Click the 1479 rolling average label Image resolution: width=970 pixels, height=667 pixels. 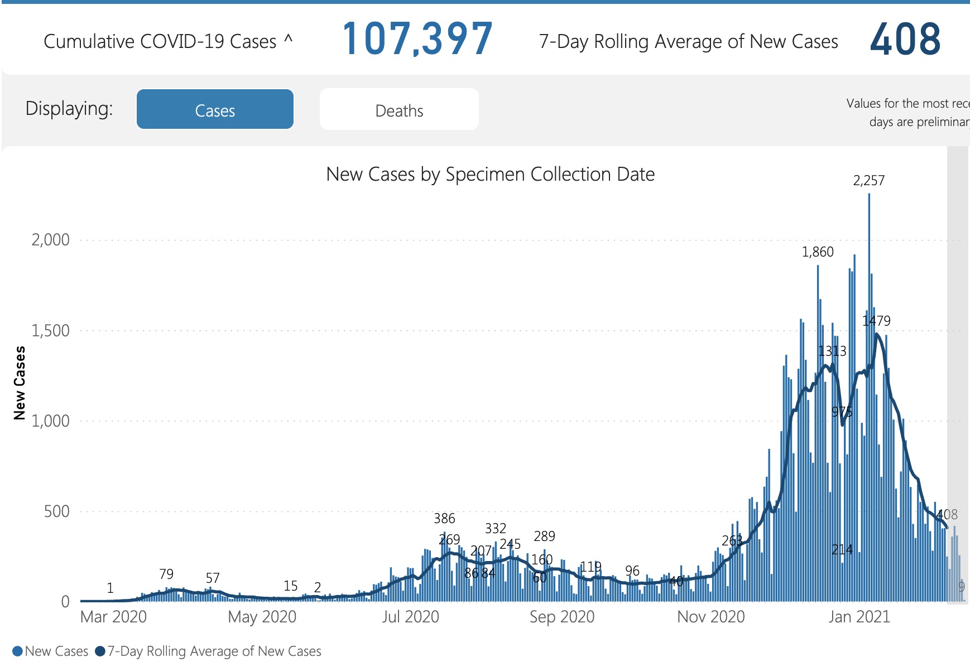pos(876,321)
